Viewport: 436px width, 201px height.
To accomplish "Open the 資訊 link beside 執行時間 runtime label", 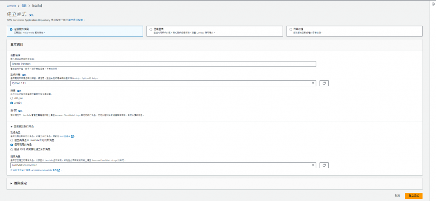I will pos(24,75).
